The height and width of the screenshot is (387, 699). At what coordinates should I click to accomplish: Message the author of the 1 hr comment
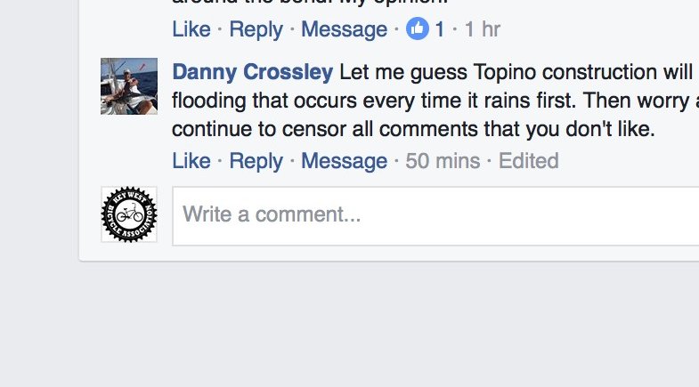[x=344, y=30]
